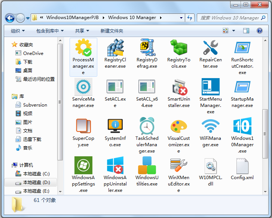Screen dimensions: 272x218
Task: Click 新建文件夹 button
Action: click(x=112, y=31)
